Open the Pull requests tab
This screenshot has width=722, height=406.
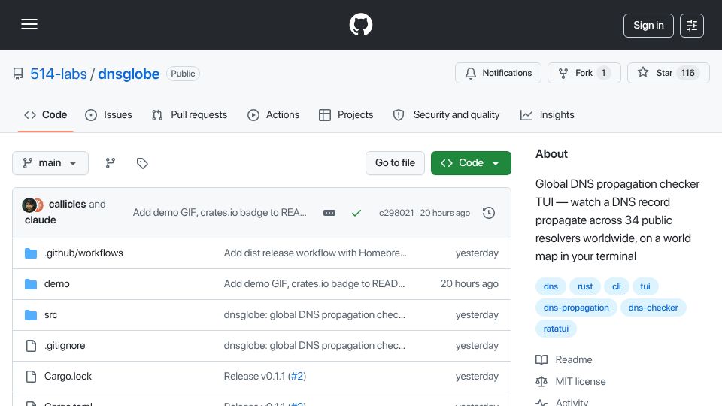coord(190,114)
